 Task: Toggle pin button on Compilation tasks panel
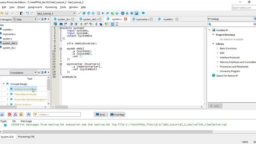pos(42,72)
